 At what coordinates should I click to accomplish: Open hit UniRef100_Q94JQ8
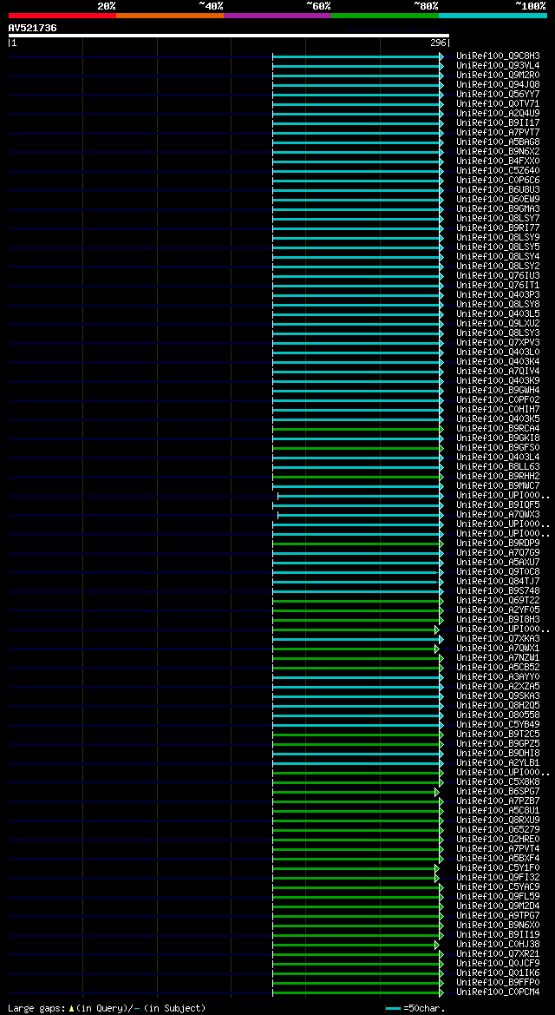pos(498,85)
